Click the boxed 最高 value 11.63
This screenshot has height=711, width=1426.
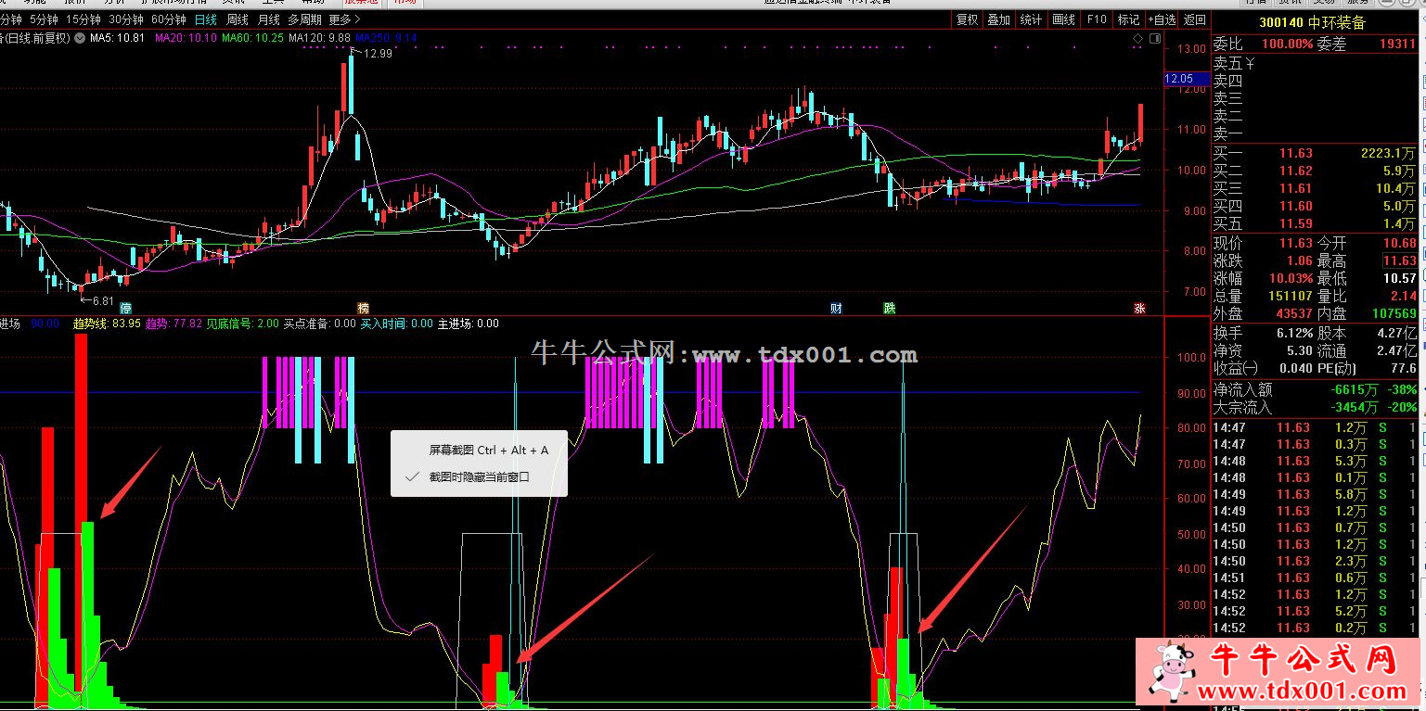click(x=1399, y=260)
